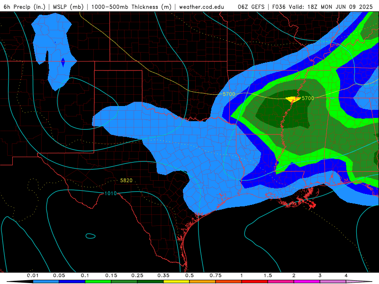
Task: Click the dark blue 0.05–0.1 legend swatch
Action: point(72,282)
